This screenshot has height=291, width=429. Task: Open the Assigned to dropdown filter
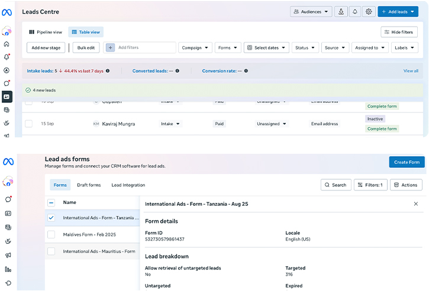coord(370,48)
